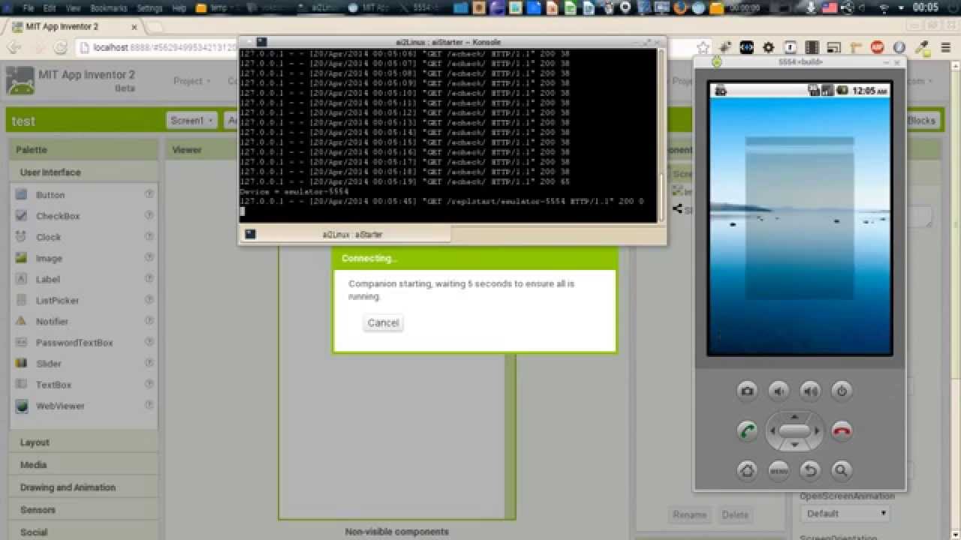Click the D-pad down arrow on emulator
The width and height of the screenshot is (961, 540).
tap(794, 446)
